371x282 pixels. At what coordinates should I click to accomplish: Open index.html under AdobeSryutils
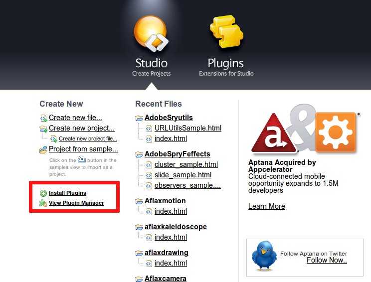pos(171,139)
